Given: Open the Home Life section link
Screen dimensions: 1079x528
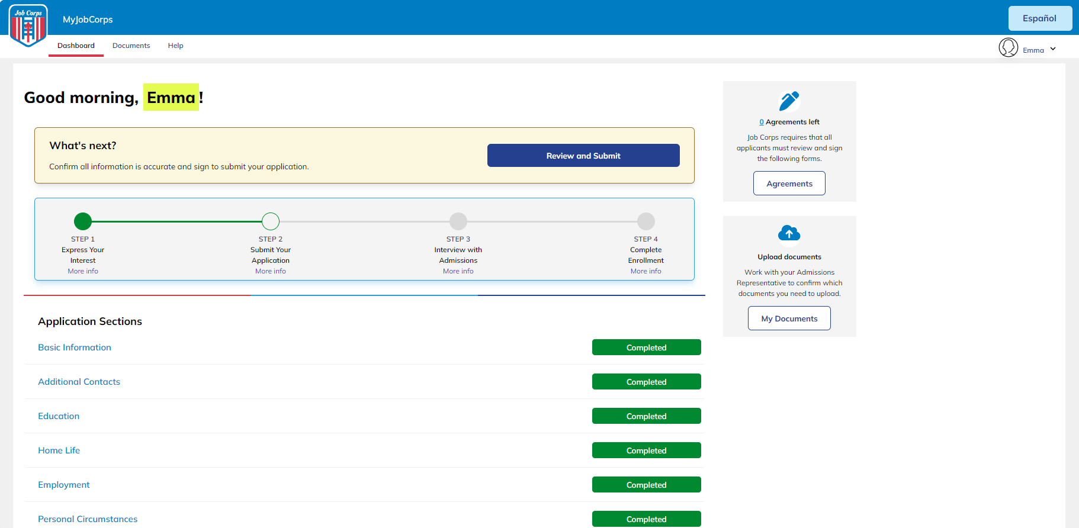Looking at the screenshot, I should [x=59, y=450].
